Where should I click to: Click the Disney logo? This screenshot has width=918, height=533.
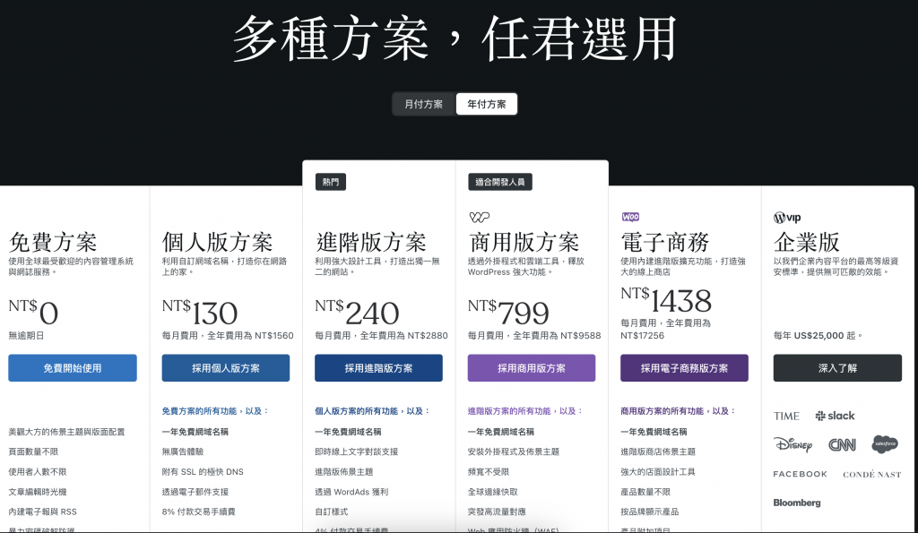click(x=792, y=444)
